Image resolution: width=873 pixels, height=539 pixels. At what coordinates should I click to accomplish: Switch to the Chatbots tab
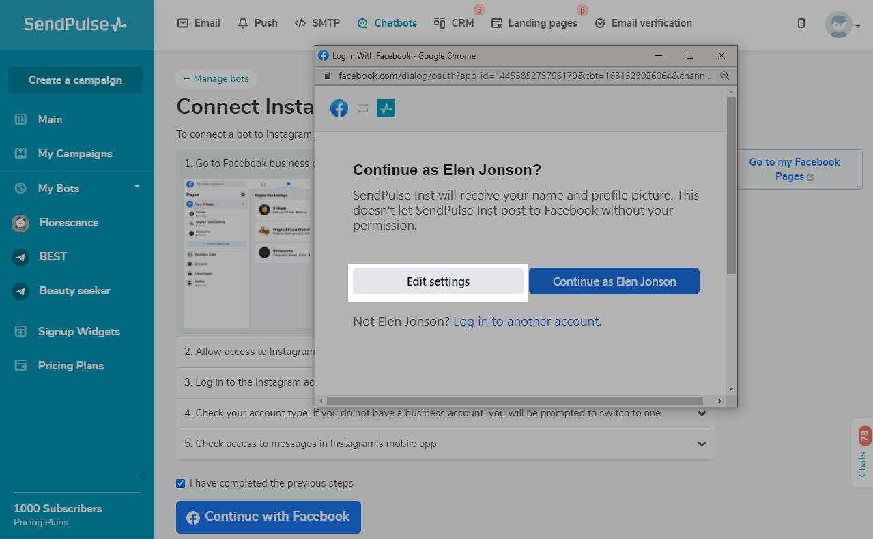click(387, 23)
